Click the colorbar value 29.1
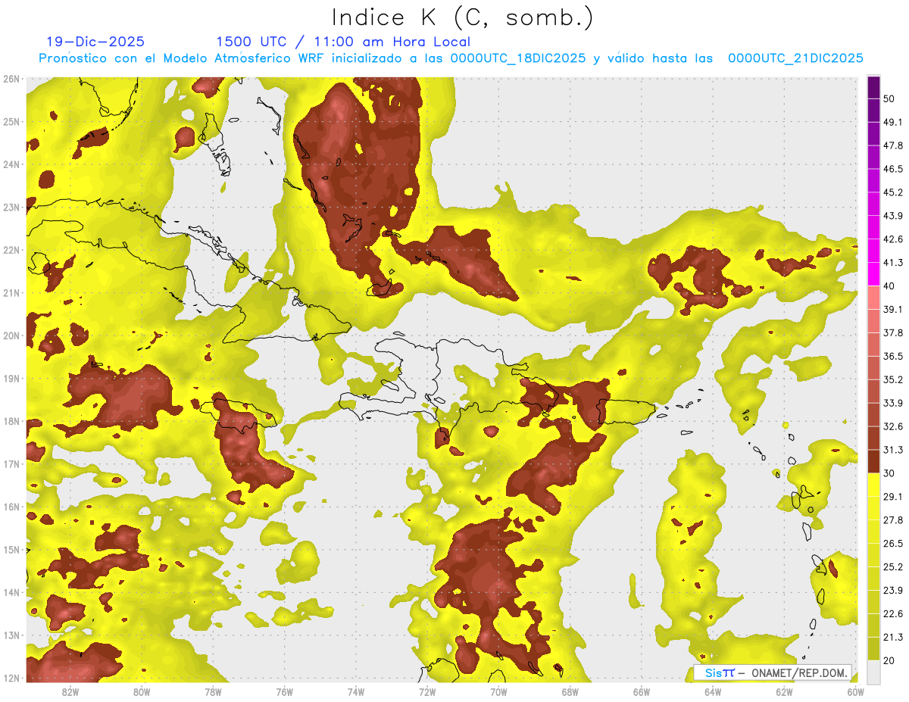Viewport: 909px width, 702px height. pyautogui.click(x=892, y=497)
